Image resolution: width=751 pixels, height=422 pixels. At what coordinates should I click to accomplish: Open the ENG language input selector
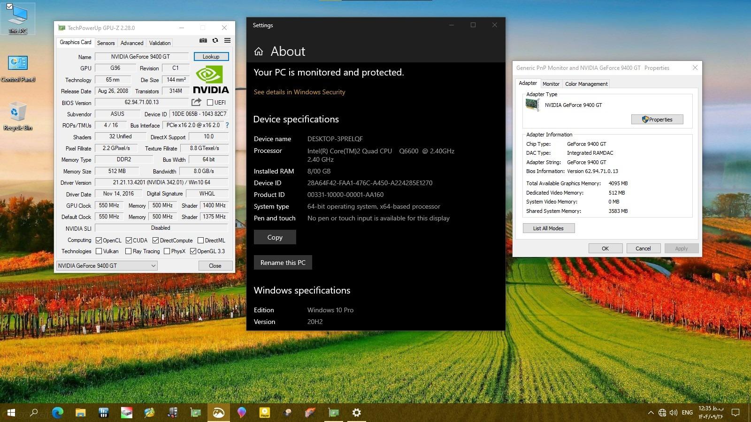(687, 413)
